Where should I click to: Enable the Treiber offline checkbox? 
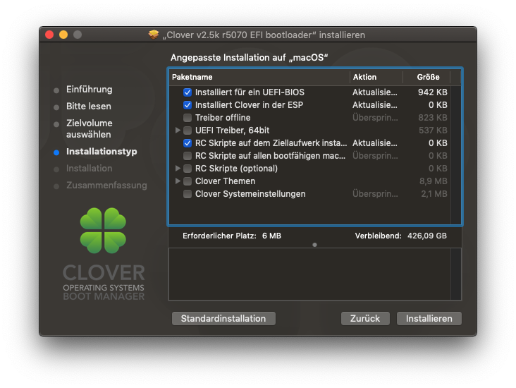pos(188,118)
